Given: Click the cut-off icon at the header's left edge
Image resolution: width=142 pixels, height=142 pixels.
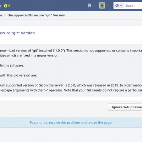Looking at the screenshot, I should click(0, 6).
